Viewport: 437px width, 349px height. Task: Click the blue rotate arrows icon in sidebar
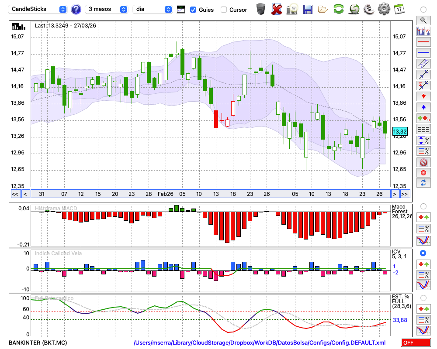pyautogui.click(x=423, y=183)
